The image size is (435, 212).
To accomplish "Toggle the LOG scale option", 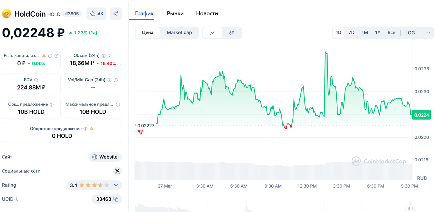I will pos(410,33).
